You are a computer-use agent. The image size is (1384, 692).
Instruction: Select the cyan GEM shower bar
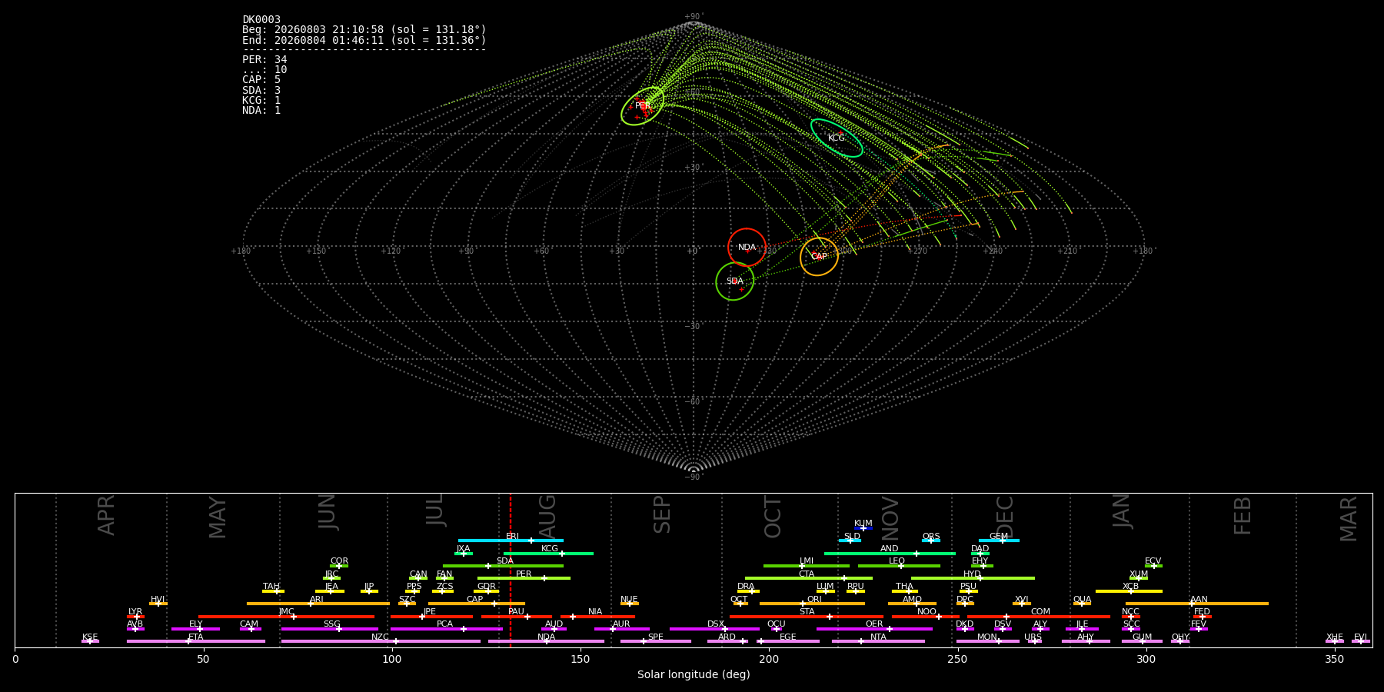[x=999, y=541]
